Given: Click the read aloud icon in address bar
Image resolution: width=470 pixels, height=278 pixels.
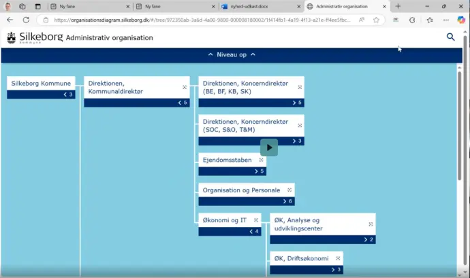Looking at the screenshot, I should (x=362, y=20).
